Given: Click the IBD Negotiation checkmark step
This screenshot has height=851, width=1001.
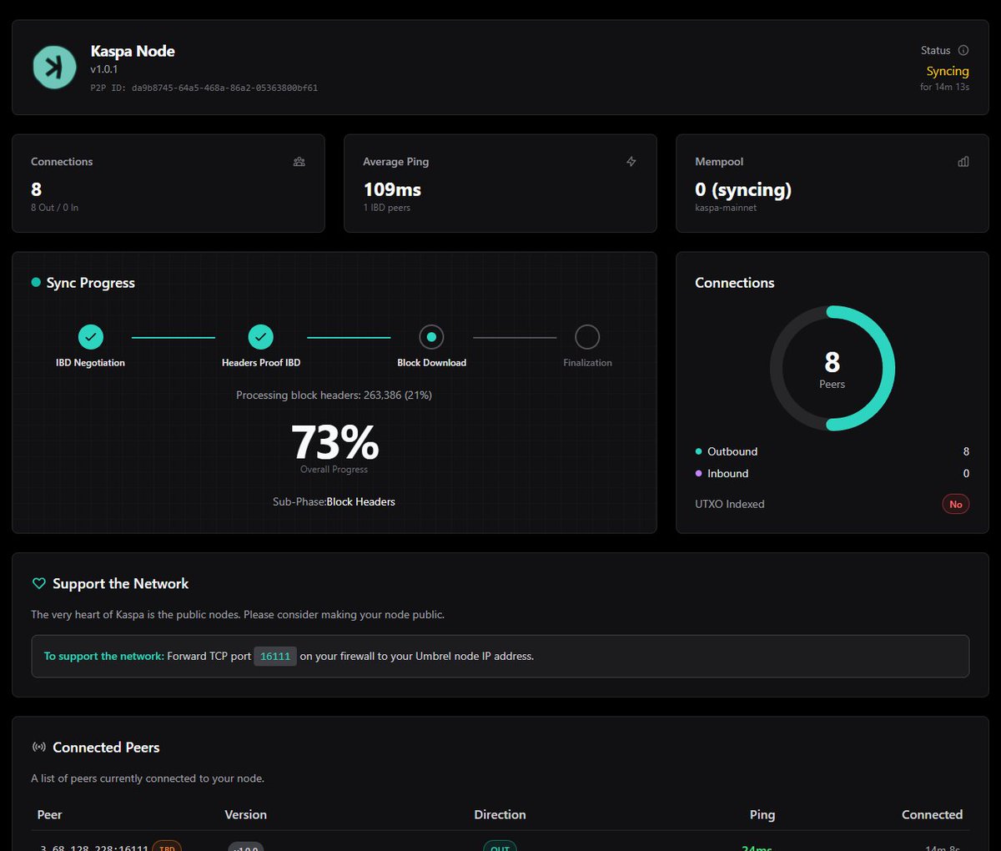Looking at the screenshot, I should tap(91, 337).
